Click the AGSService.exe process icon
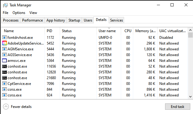Viewport: 193px width, 114px height. (5, 55)
